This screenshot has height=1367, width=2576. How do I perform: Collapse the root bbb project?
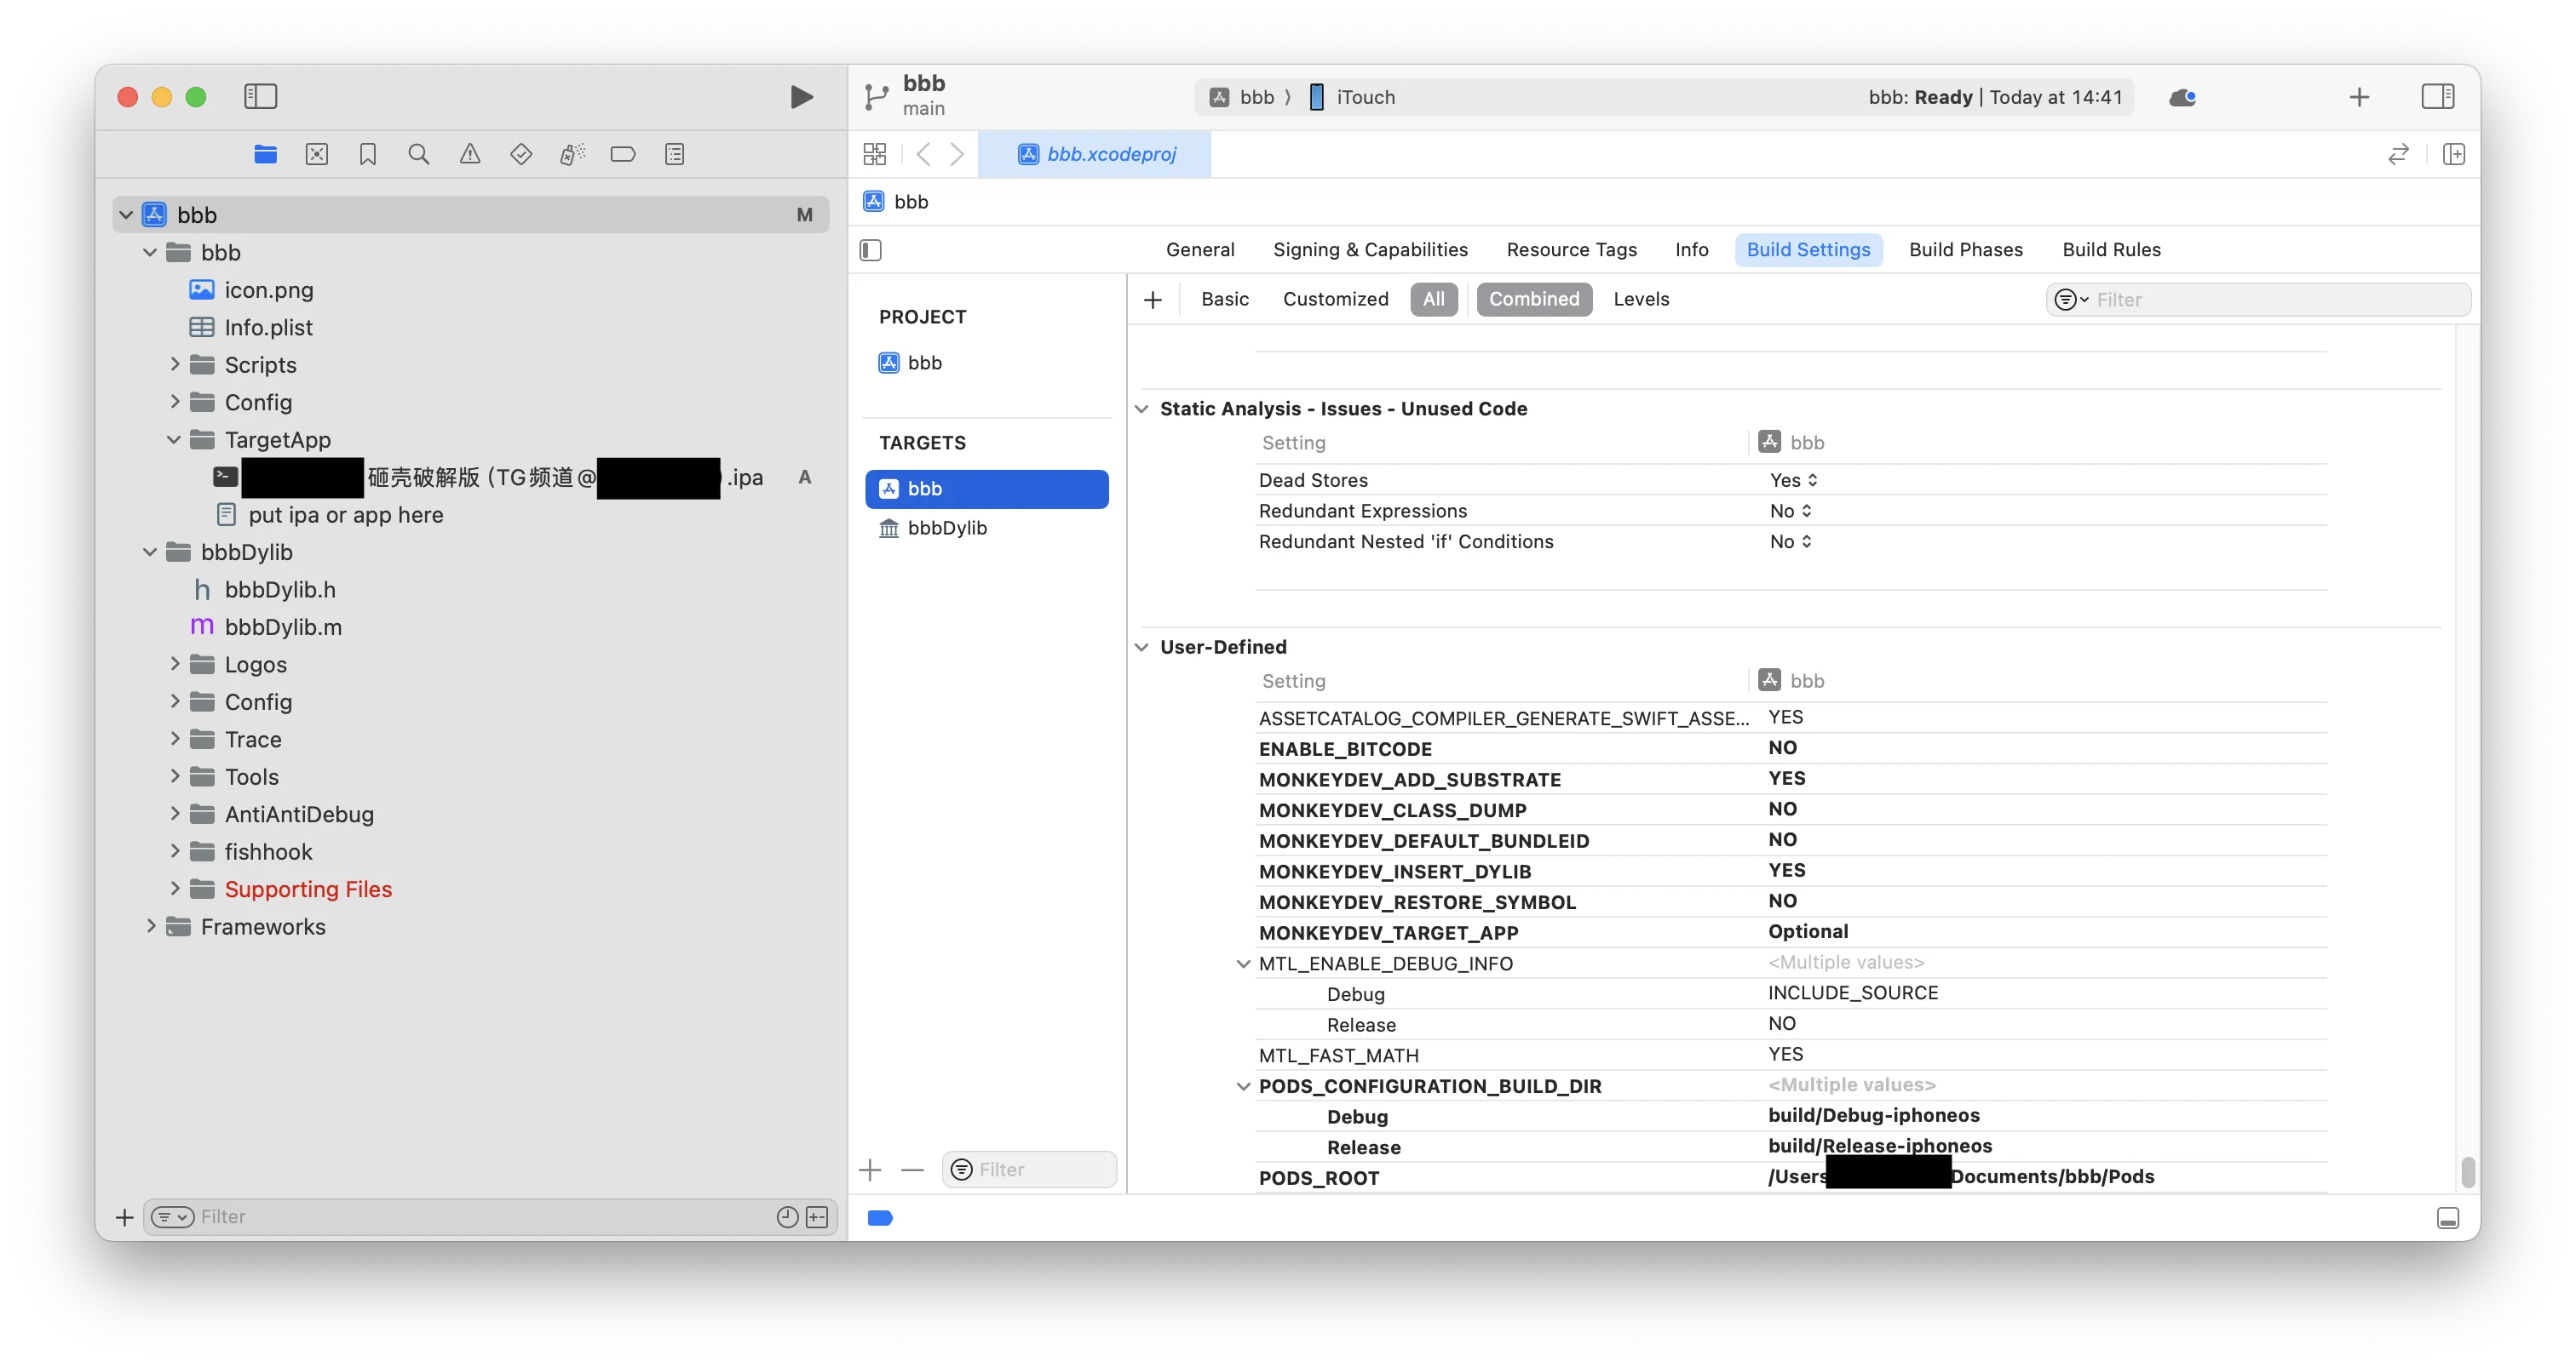click(x=126, y=214)
